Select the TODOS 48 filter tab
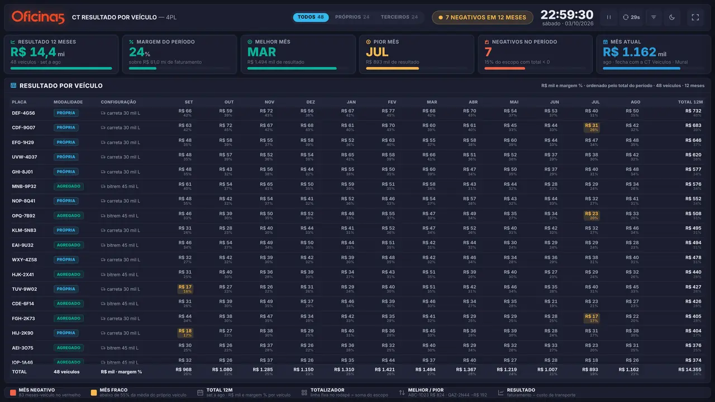This screenshot has height=402, width=715. click(311, 17)
